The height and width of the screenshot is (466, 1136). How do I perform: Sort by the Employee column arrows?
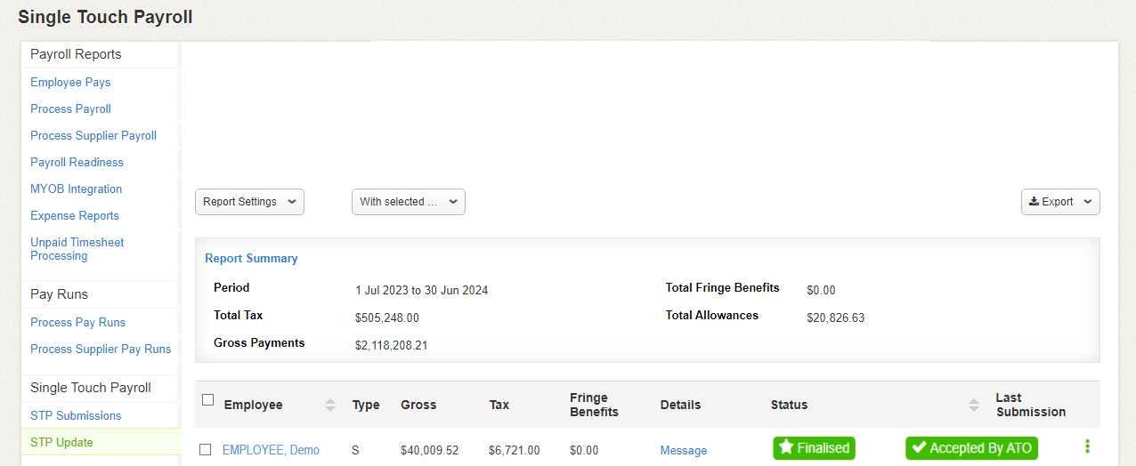(330, 405)
